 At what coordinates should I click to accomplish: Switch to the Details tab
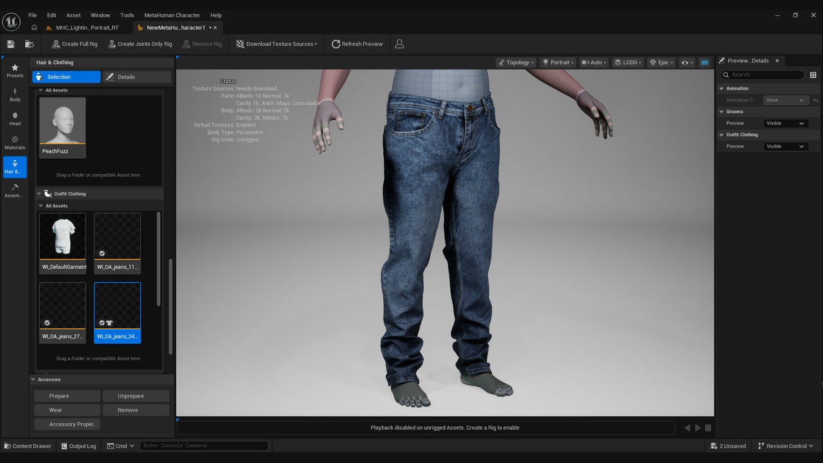click(x=137, y=77)
